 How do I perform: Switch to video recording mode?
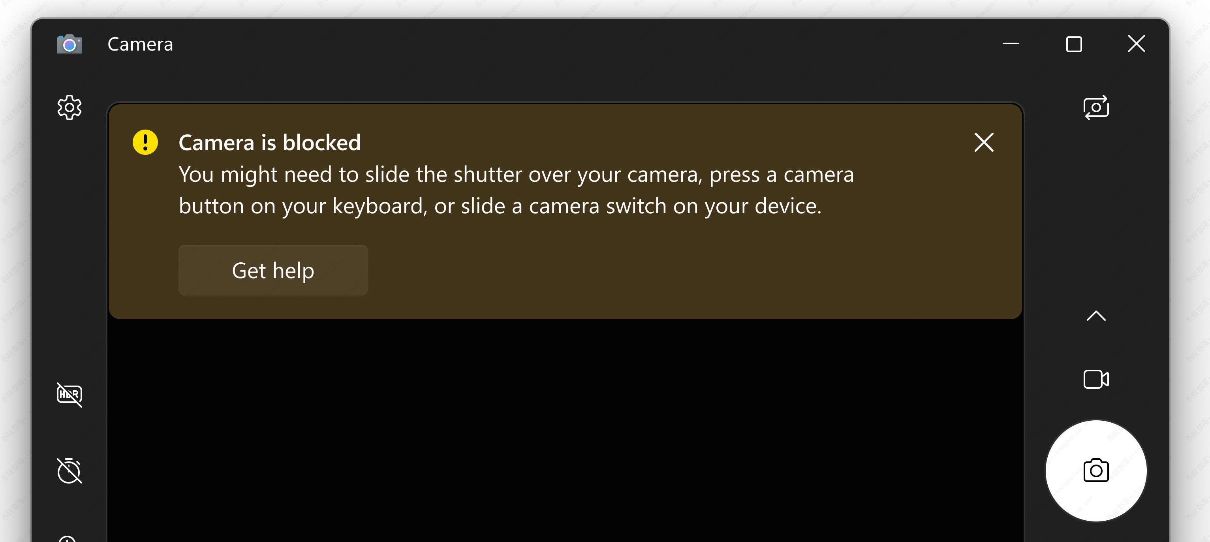pos(1096,379)
